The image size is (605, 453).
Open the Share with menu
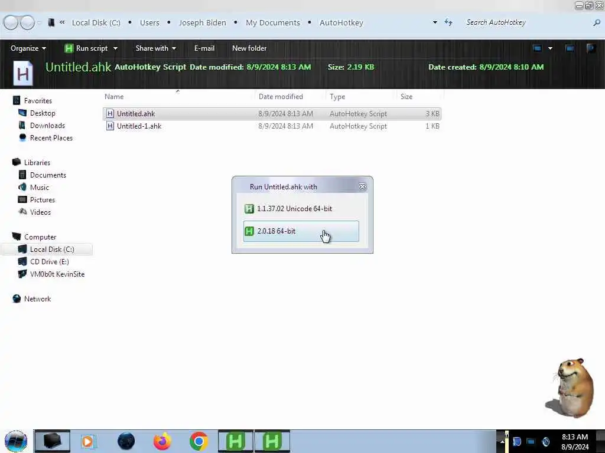tap(155, 48)
